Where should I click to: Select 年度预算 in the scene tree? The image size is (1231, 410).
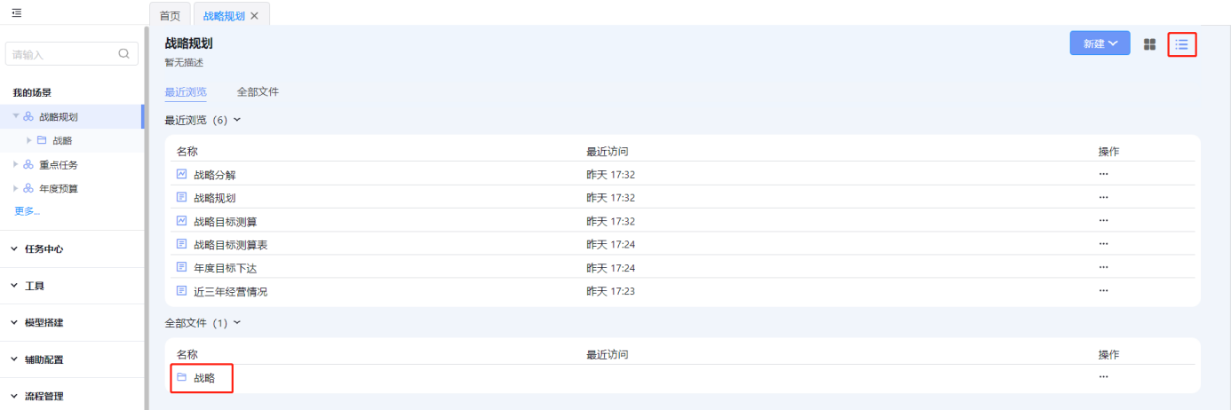click(59, 188)
